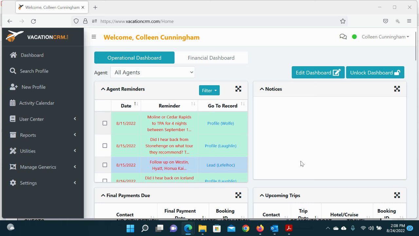Open the Pocket save icon in Firefox
419x236 pixels.
point(386,21)
